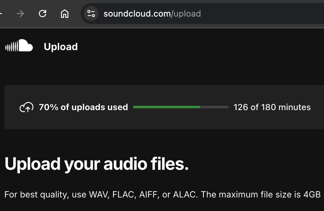Click the 70% of uploads used label
This screenshot has width=324, height=211.
(x=83, y=107)
